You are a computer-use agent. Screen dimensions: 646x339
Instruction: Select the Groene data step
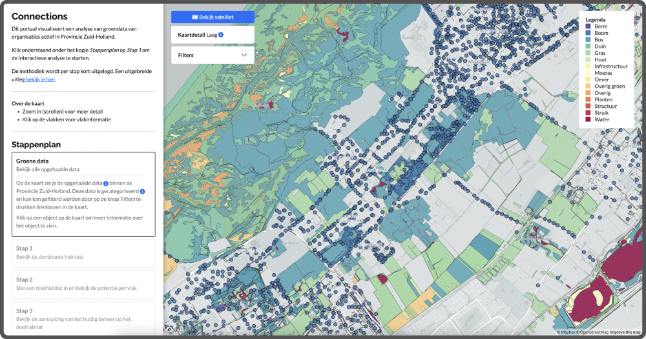coord(83,165)
